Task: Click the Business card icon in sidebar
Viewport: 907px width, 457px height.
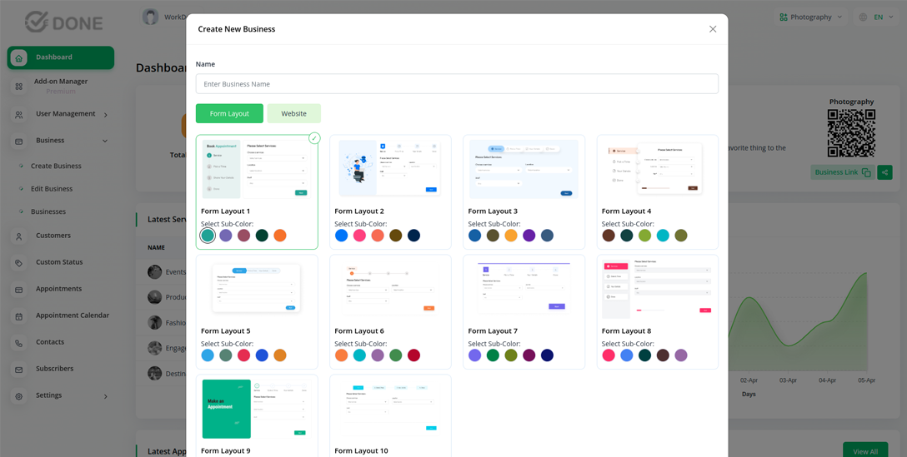Action: tap(19, 141)
